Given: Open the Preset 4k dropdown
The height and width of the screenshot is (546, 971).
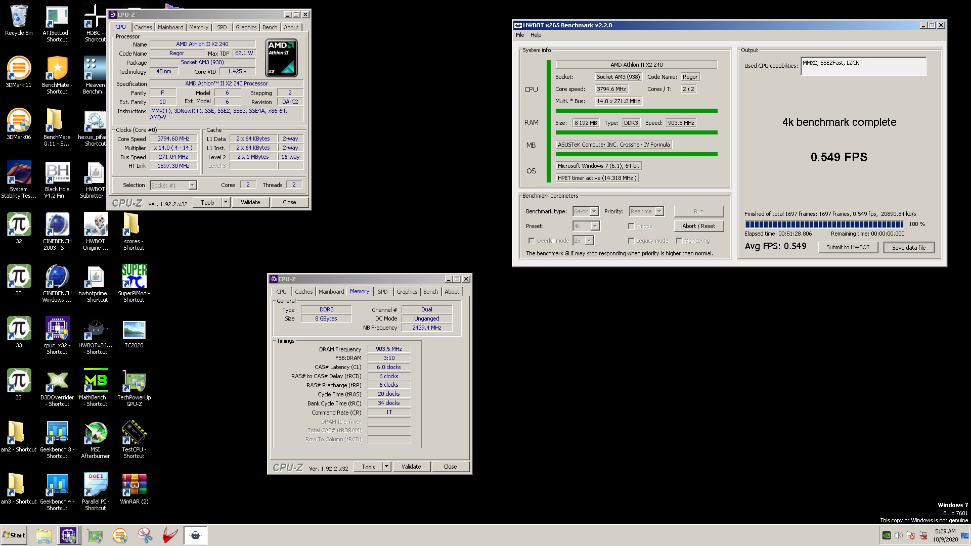Looking at the screenshot, I should pos(586,226).
